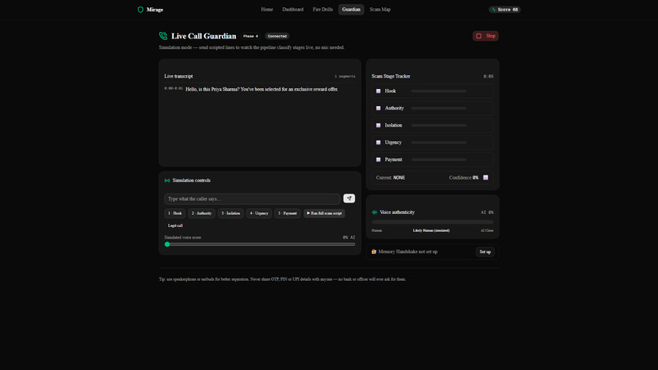Click the Hook stage square marker
658x370 pixels.
[x=378, y=91]
